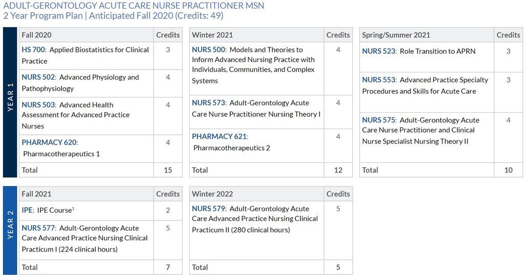This screenshot has width=524, height=275.
Task: Click the Fall 2020 table header
Action: [36, 35]
